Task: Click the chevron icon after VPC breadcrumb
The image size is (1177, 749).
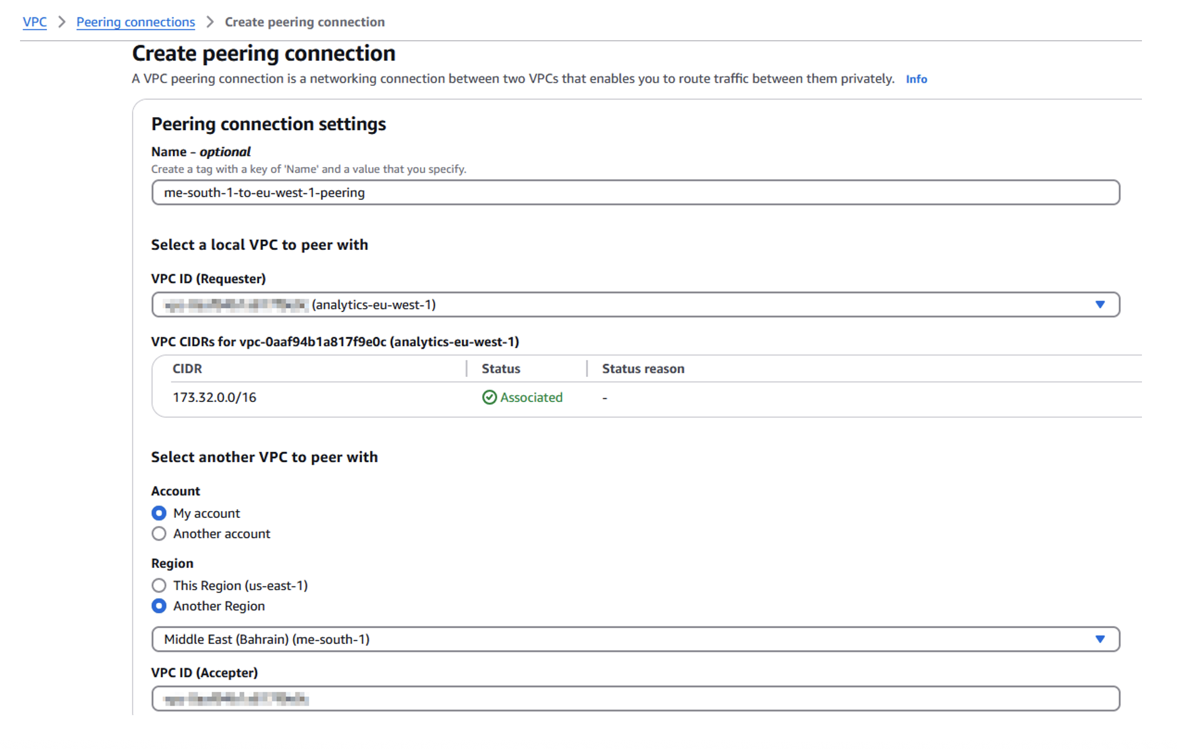Action: pyautogui.click(x=61, y=22)
